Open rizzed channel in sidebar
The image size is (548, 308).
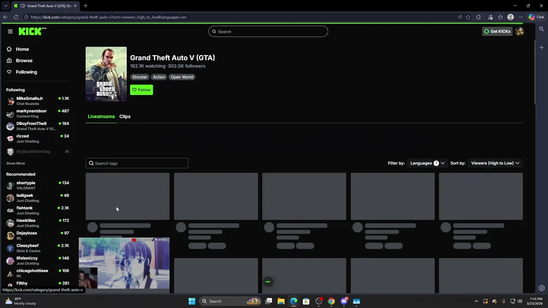(38, 139)
